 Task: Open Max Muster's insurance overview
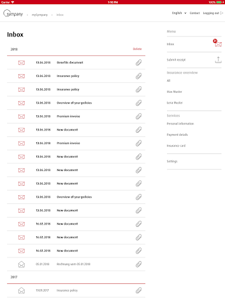point(175,92)
